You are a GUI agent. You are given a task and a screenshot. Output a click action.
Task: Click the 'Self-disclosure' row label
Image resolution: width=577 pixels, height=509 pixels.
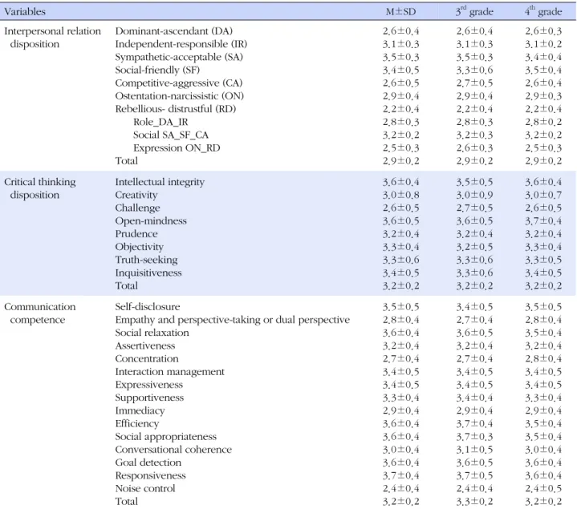coord(147,307)
